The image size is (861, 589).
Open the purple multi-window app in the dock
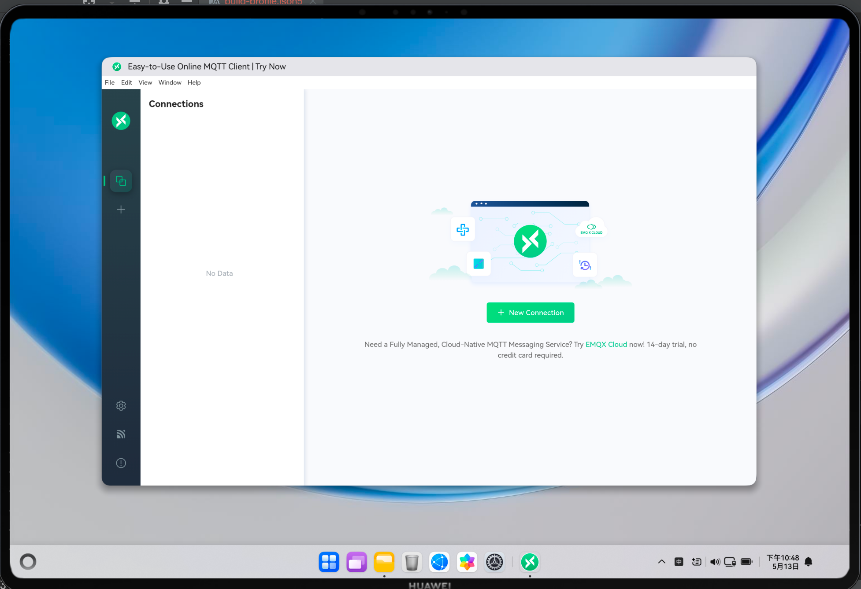356,562
